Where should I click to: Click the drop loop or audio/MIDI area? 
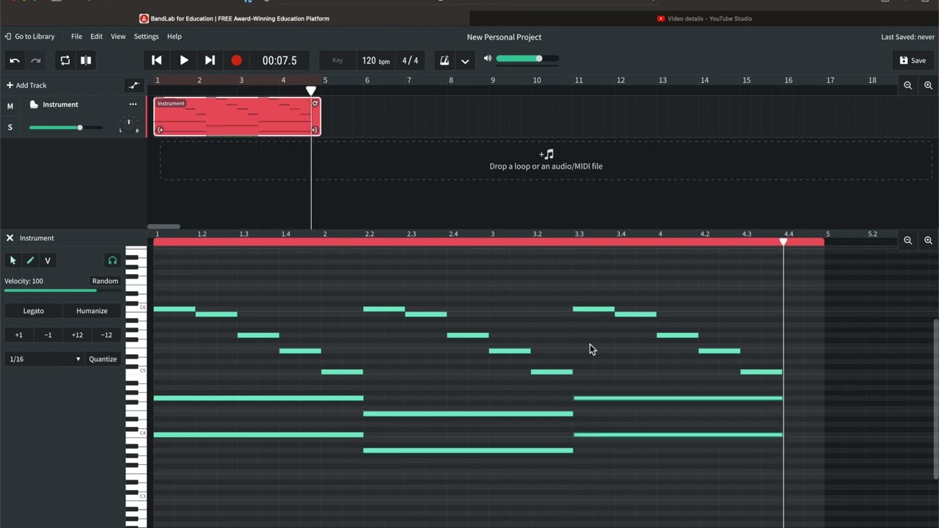[x=546, y=160]
